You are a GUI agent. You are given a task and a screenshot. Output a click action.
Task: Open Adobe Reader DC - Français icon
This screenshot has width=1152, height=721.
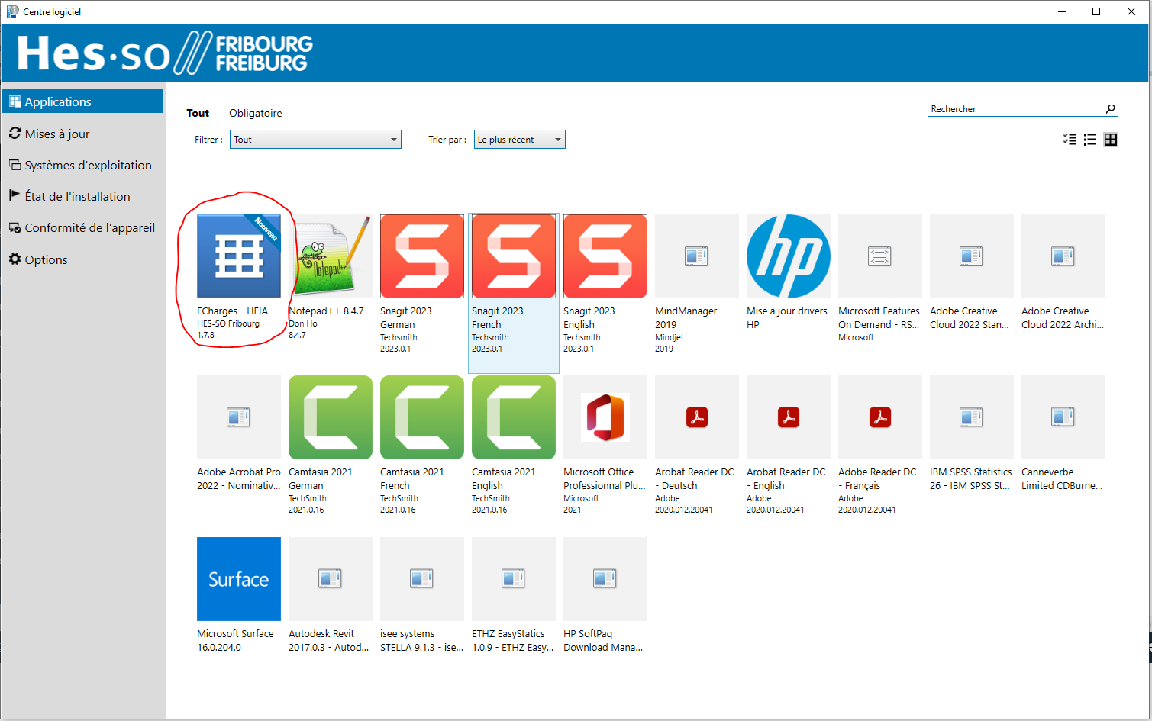(880, 417)
